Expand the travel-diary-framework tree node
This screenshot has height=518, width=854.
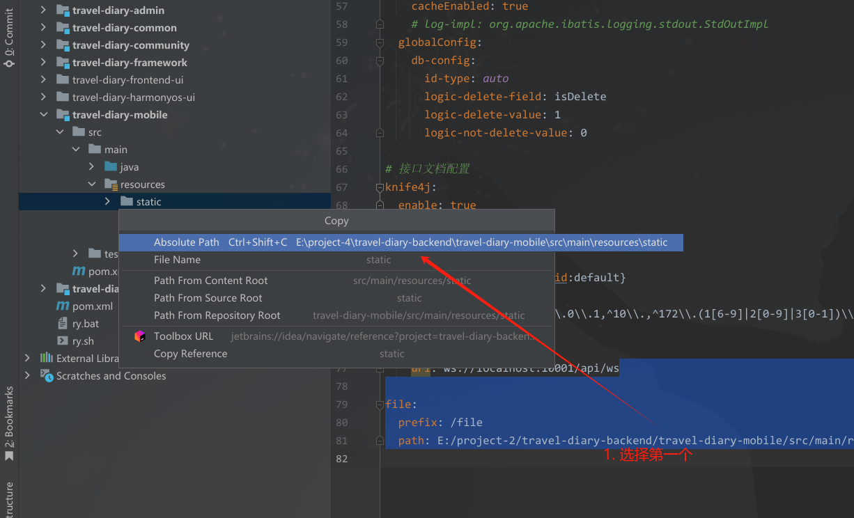(43, 63)
